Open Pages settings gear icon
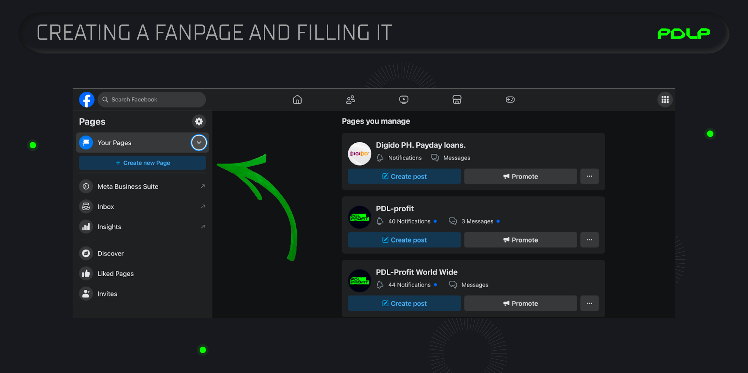 pos(199,122)
